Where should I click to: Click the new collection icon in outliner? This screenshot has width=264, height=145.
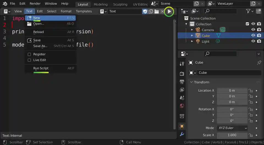coord(258,11)
